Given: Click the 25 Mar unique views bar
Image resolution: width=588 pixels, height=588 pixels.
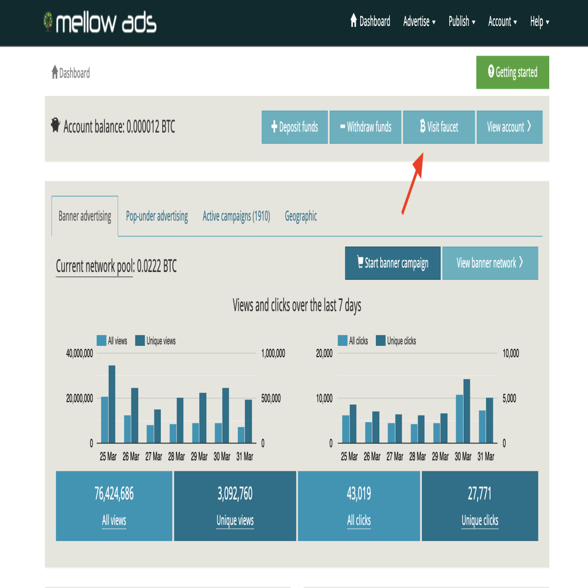Looking at the screenshot, I should click(x=112, y=404).
